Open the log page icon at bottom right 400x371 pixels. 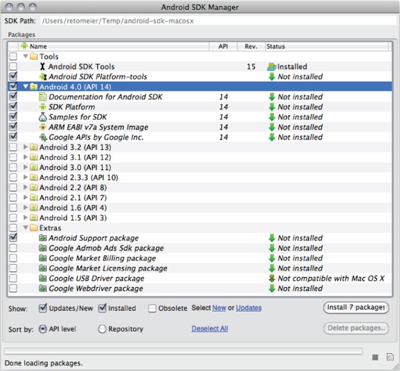tap(390, 357)
